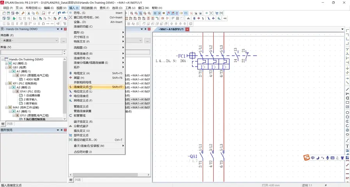Open the 工具 menu
Image resolution: width=350 pixels, height=187 pixels.
click(130, 8)
